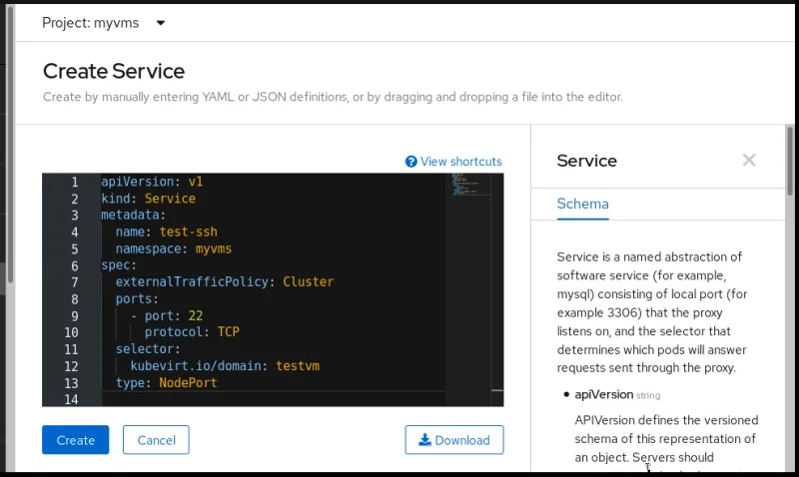The image size is (799, 477).
Task: Place cursor on test-ssh name value
Action: tap(188, 232)
